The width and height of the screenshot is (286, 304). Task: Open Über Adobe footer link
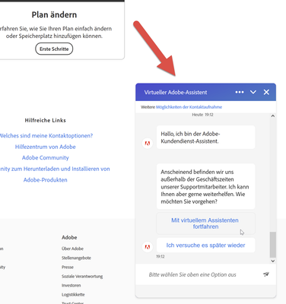click(72, 249)
